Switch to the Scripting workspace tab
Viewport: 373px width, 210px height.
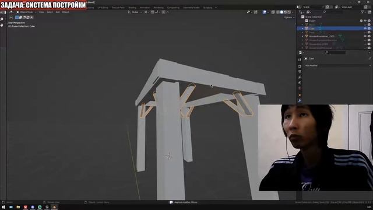207,8
